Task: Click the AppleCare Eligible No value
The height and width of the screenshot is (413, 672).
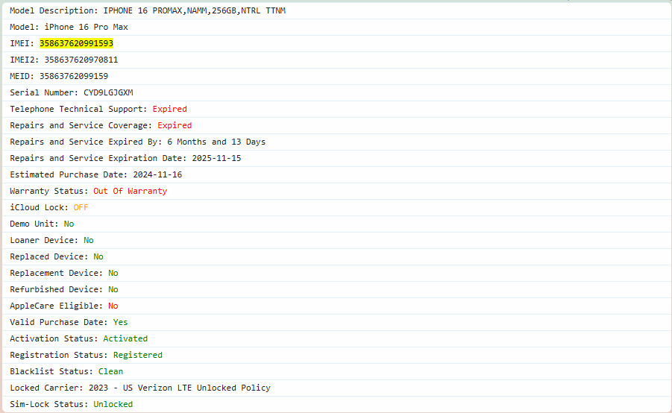Action: (113, 306)
